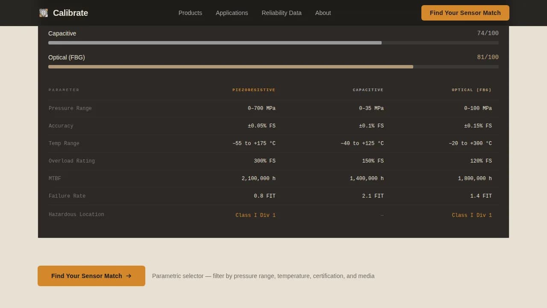Click Class I Div 1 under Piezoresistive
Viewport: 547px width, 308px height.
point(256,215)
